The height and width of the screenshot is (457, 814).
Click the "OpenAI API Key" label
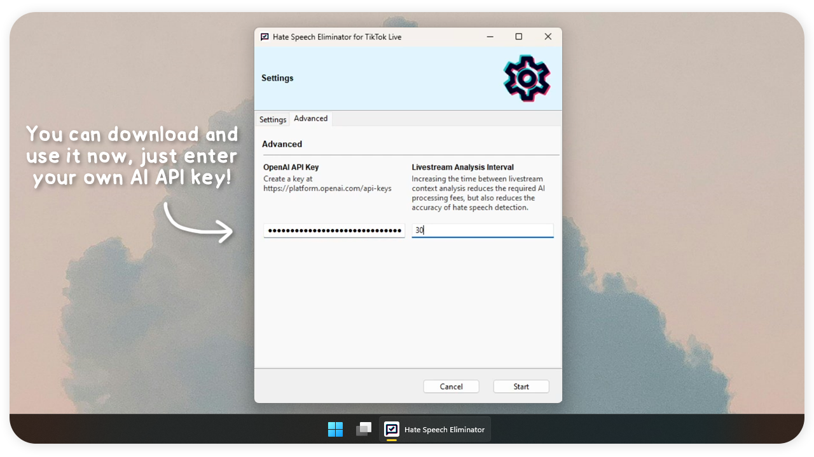[291, 168]
